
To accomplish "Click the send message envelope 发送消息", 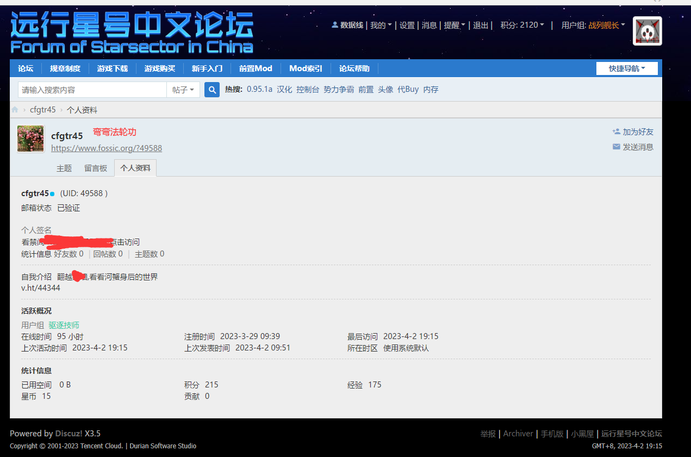I will tap(616, 147).
